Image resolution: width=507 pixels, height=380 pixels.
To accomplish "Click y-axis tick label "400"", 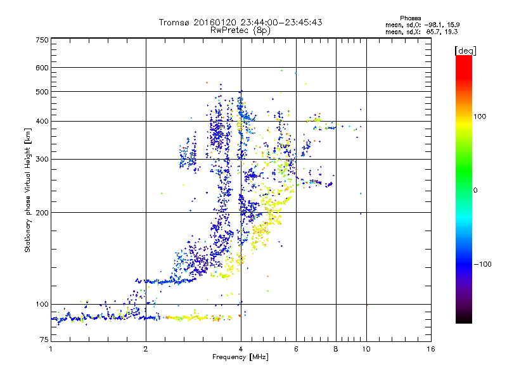I will [x=42, y=122].
